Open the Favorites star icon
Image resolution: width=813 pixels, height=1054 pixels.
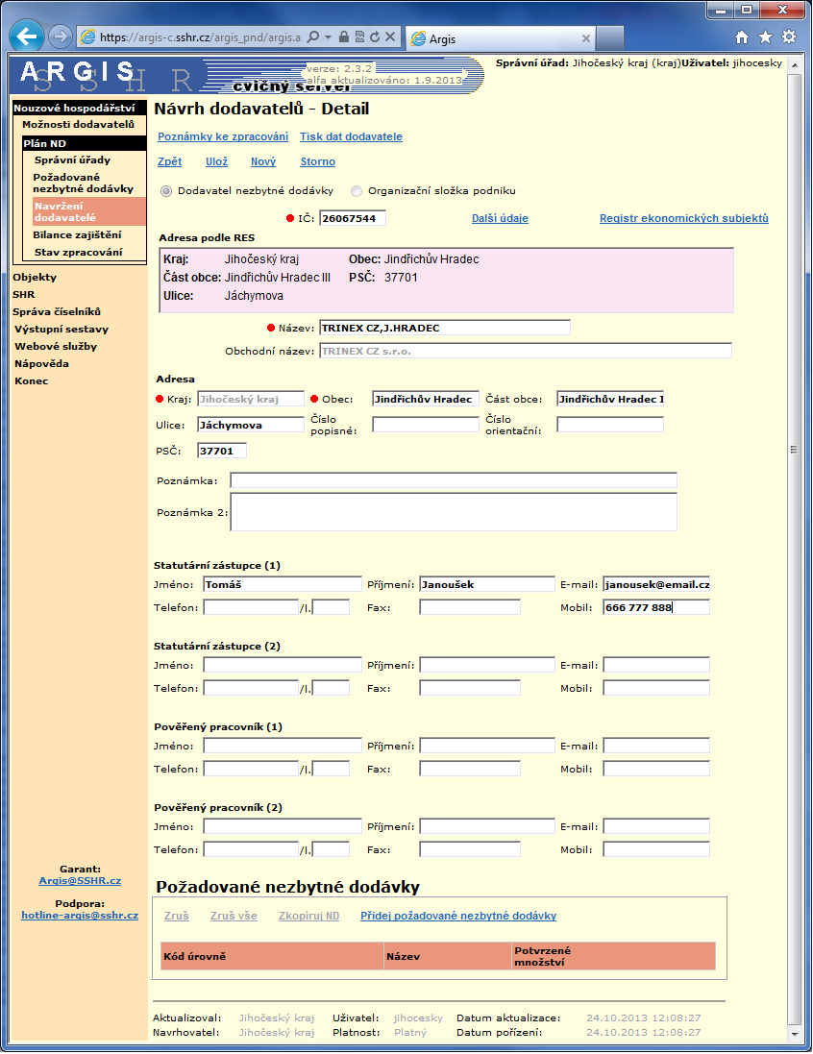click(x=765, y=37)
